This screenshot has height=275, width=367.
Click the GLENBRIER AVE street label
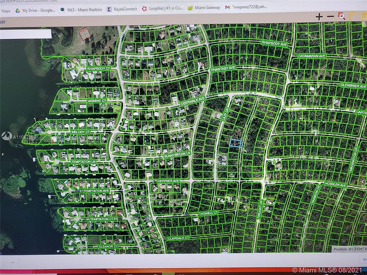pos(353,86)
